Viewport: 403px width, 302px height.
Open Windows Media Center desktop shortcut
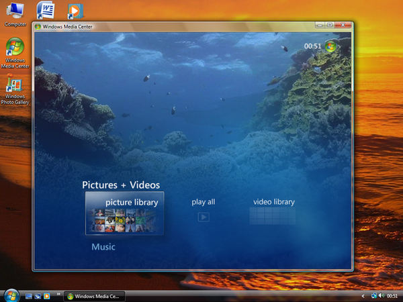point(15,53)
